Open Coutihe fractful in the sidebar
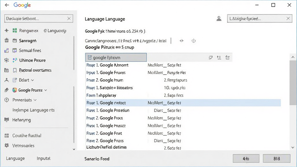 (x=27, y=136)
